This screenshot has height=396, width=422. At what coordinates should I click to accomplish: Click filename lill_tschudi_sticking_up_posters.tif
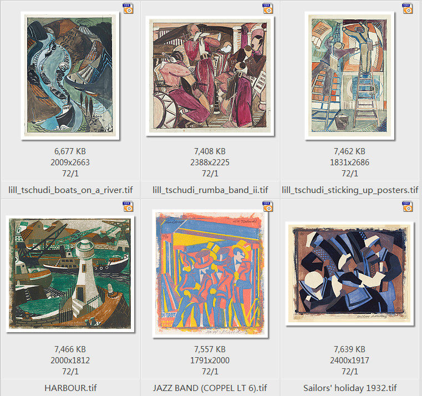pyautogui.click(x=350, y=190)
